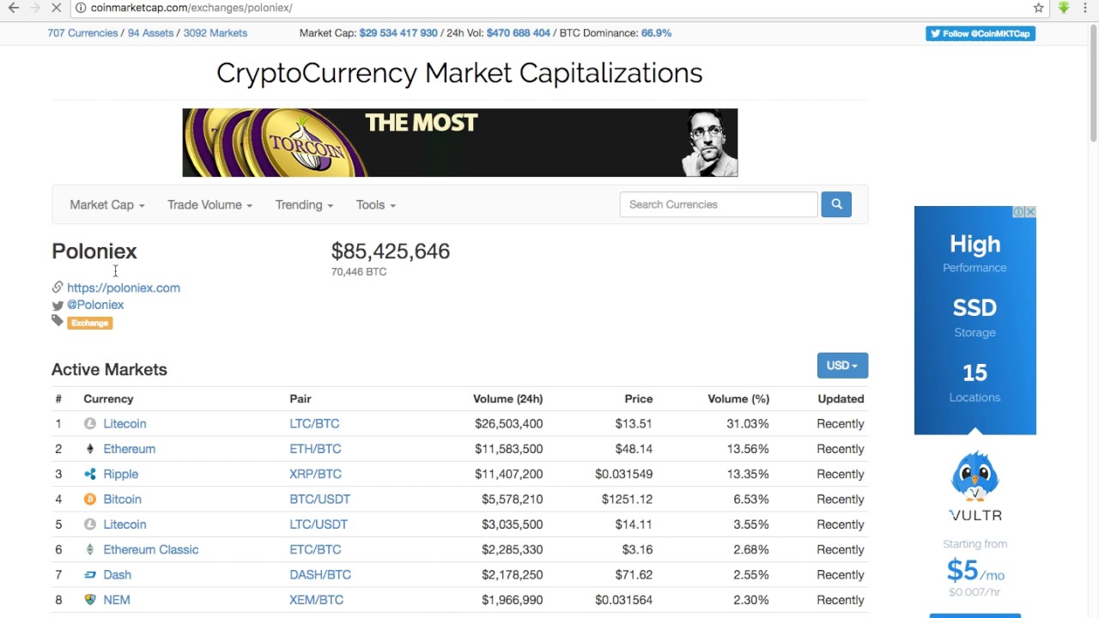Click the Ethereum Classic logo icon

tap(90, 549)
